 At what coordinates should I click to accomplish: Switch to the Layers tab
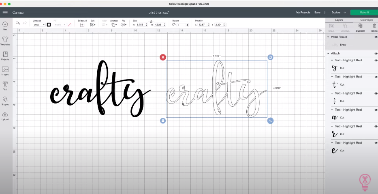point(339,20)
